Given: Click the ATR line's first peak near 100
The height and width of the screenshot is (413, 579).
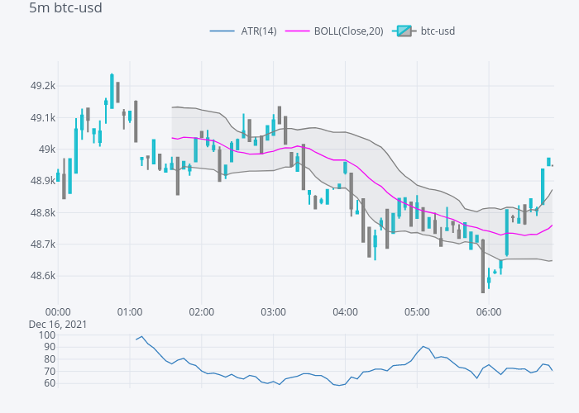Looking at the screenshot, I should coord(141,336).
